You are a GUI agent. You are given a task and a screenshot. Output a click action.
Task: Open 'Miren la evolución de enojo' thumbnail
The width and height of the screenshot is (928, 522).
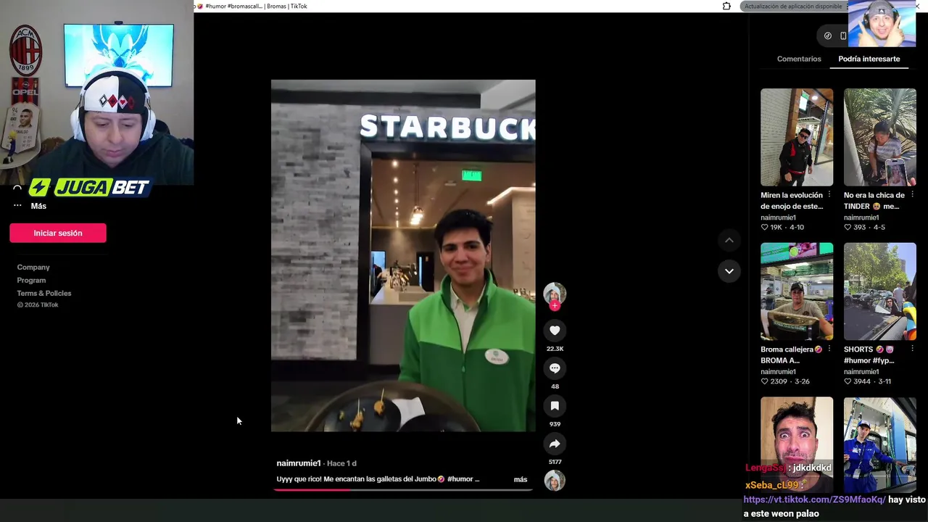pos(797,138)
